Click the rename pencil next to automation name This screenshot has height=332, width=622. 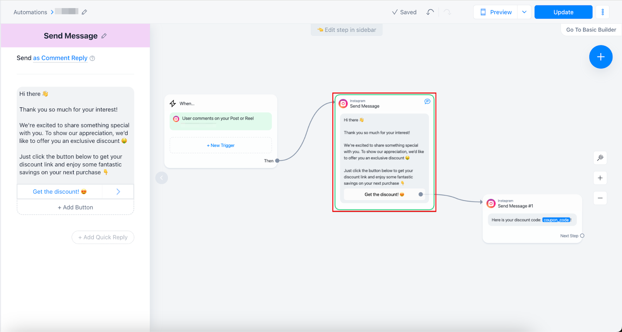[x=84, y=12]
